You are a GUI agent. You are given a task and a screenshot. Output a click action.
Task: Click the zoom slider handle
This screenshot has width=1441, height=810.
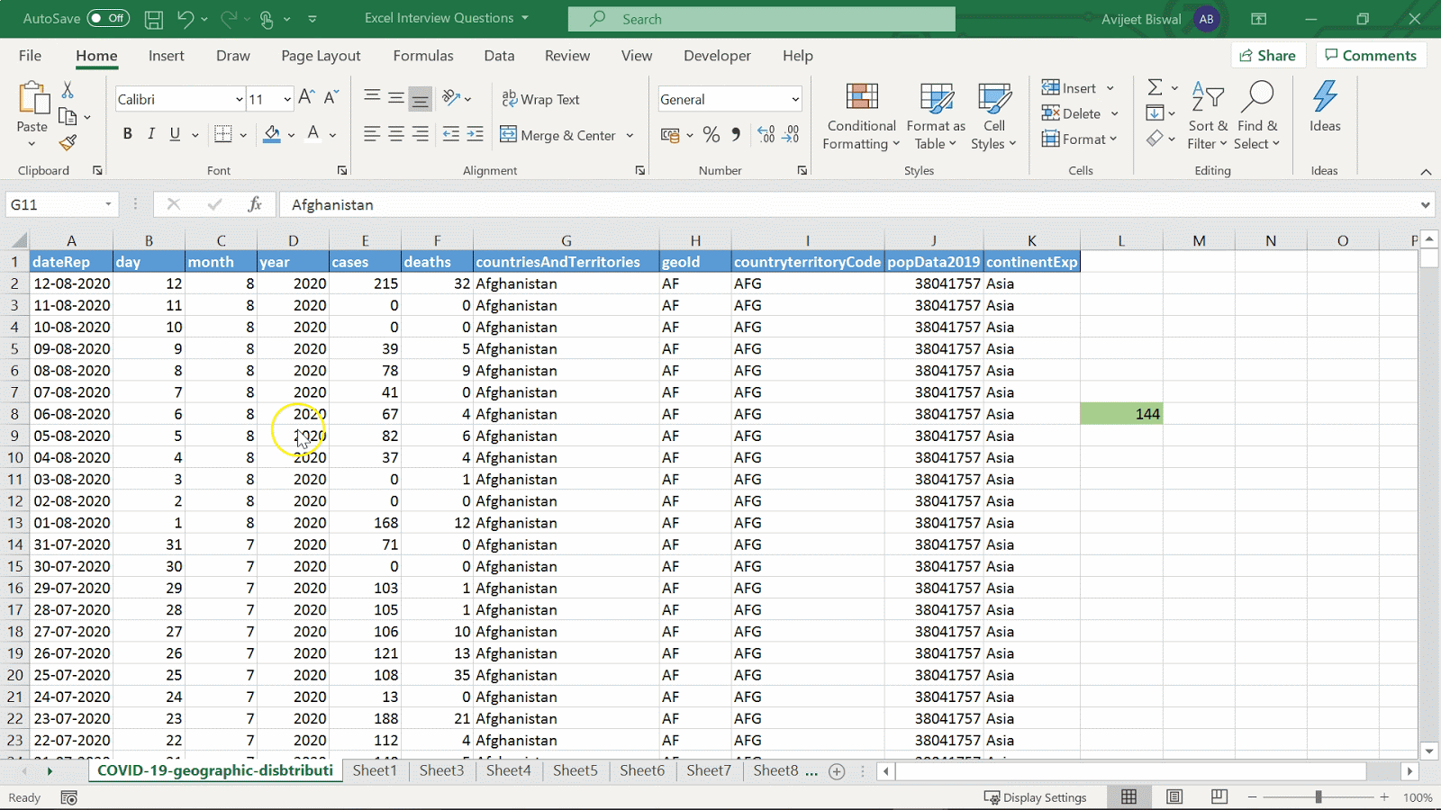tap(1319, 797)
